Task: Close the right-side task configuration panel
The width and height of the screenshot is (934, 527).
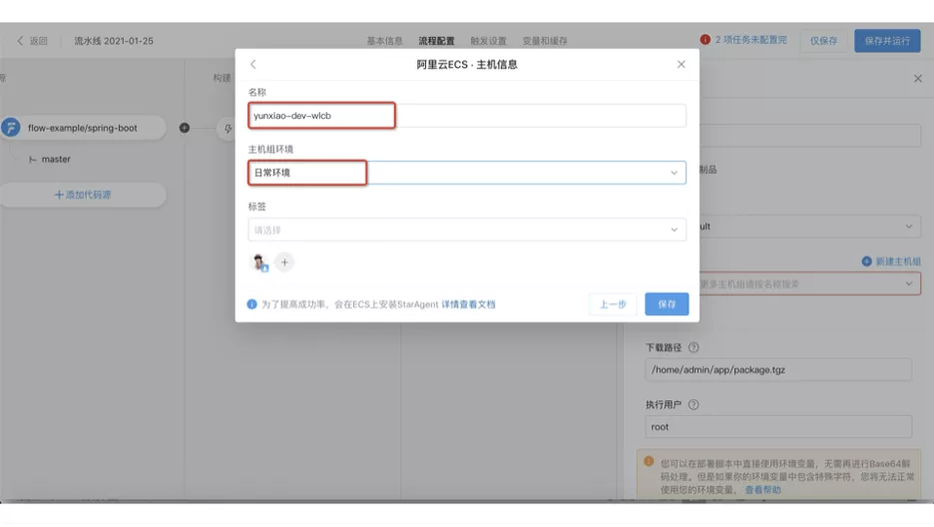Action: pyautogui.click(x=918, y=79)
